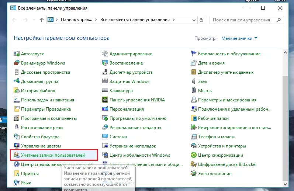
Task: Open Диспетчер учетных данных
Action: pyautogui.click(x=226, y=72)
